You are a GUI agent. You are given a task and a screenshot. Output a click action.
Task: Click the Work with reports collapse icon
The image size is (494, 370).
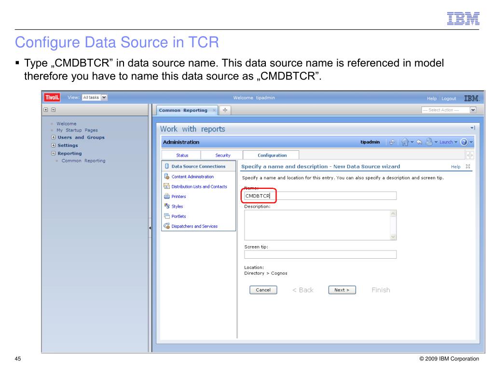(473, 128)
